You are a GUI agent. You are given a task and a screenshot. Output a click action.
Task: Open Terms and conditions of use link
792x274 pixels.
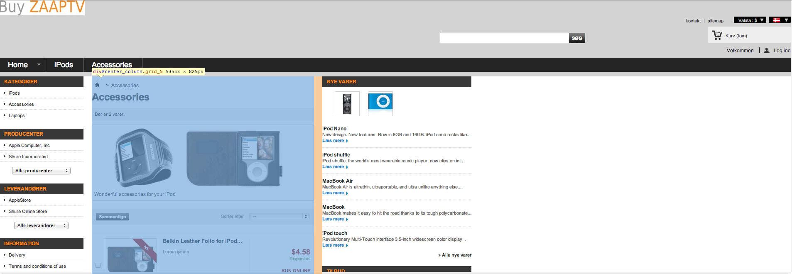37,266
